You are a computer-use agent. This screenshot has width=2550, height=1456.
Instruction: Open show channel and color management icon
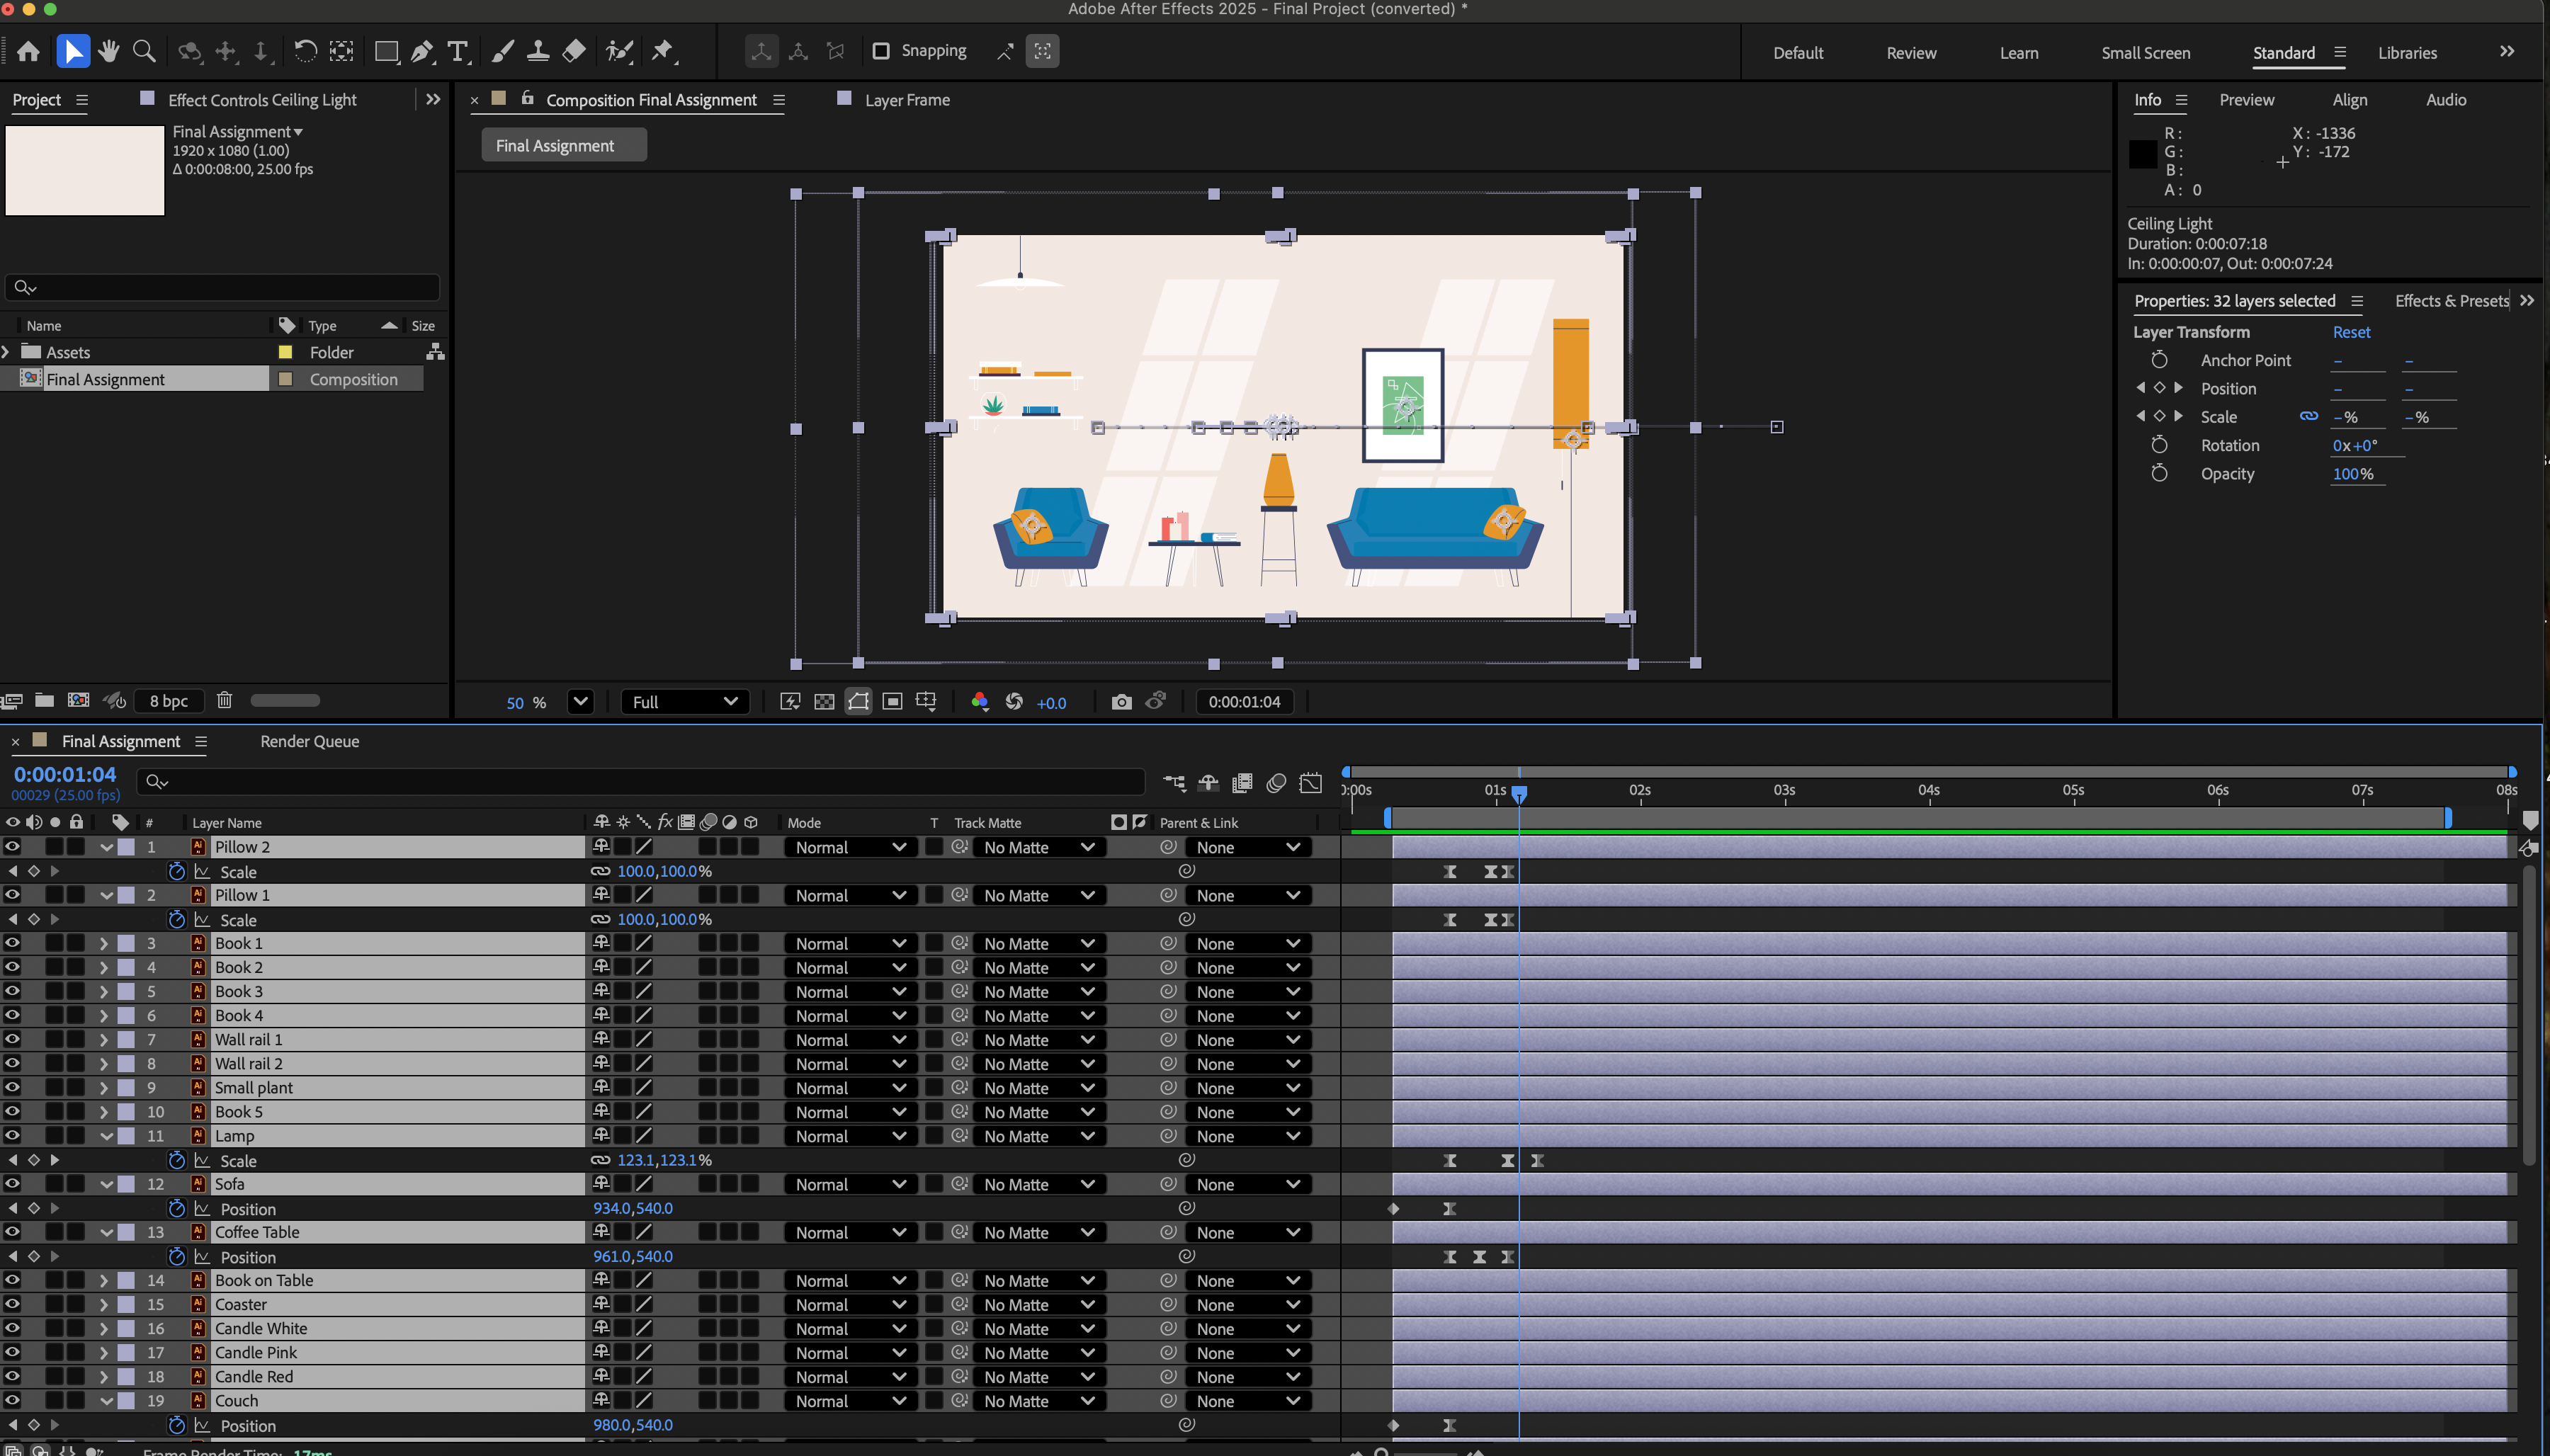coord(980,702)
